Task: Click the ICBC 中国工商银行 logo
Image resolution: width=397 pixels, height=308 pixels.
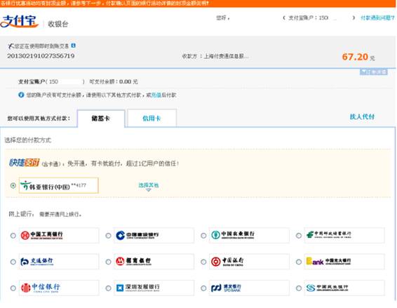Action: (x=42, y=235)
